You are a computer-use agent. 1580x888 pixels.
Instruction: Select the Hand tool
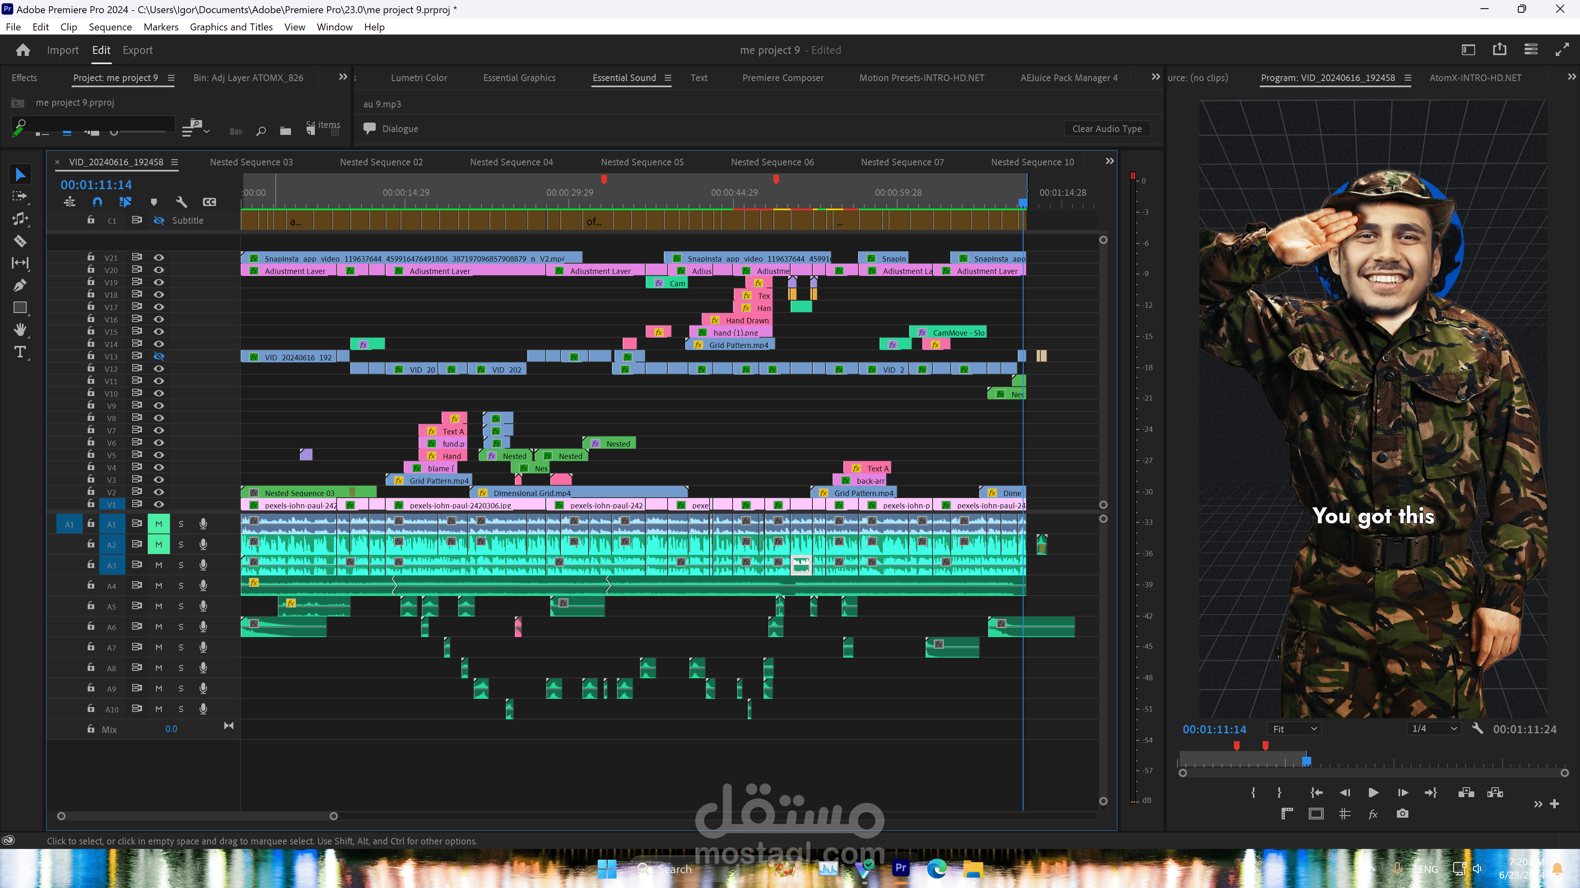pos(20,330)
